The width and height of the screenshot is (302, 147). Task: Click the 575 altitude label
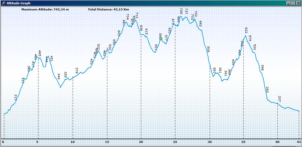click(x=250, y=38)
